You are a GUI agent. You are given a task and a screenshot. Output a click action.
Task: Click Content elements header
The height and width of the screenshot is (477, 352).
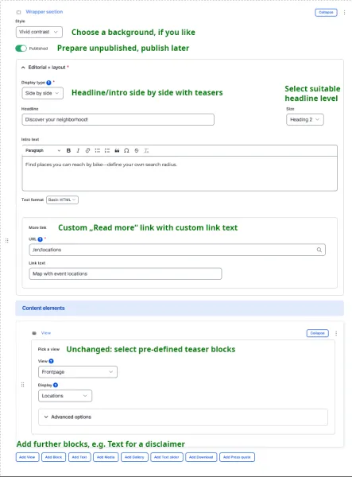click(180, 308)
